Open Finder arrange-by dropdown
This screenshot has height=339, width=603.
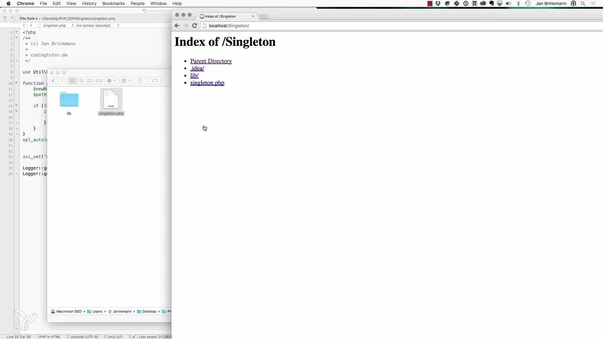click(125, 81)
